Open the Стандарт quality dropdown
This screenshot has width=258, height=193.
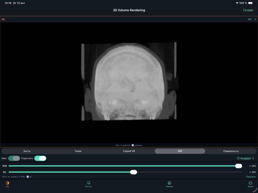click(x=246, y=158)
